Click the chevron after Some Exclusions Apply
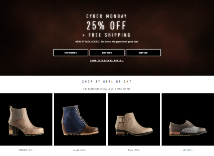 click(123, 60)
